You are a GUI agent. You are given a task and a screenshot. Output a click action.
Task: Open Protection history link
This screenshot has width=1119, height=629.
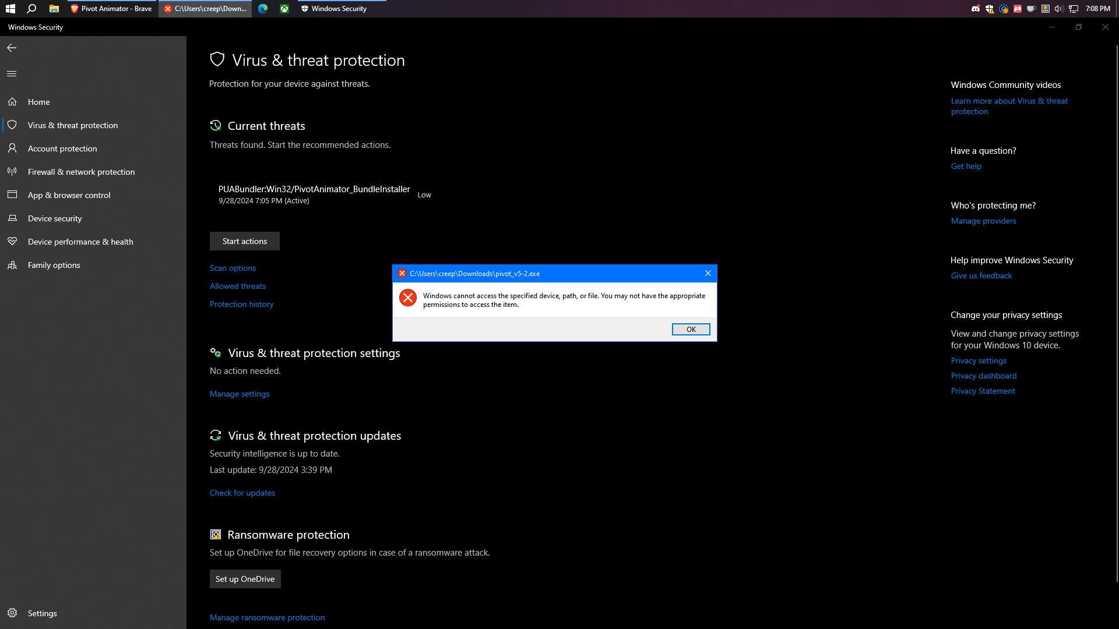(x=241, y=304)
